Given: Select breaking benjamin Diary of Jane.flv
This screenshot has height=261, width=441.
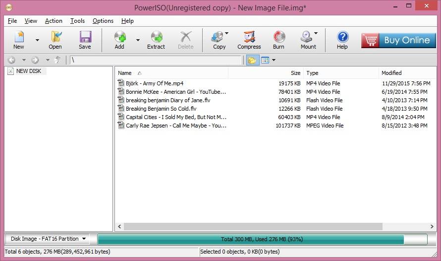Looking at the screenshot, I should point(168,100).
